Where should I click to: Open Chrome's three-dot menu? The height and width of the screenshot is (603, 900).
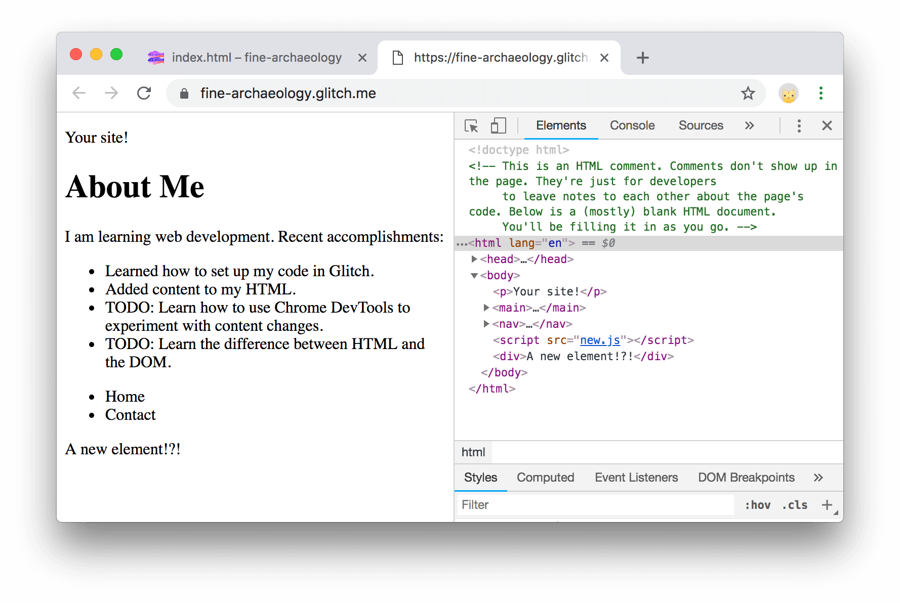point(821,93)
